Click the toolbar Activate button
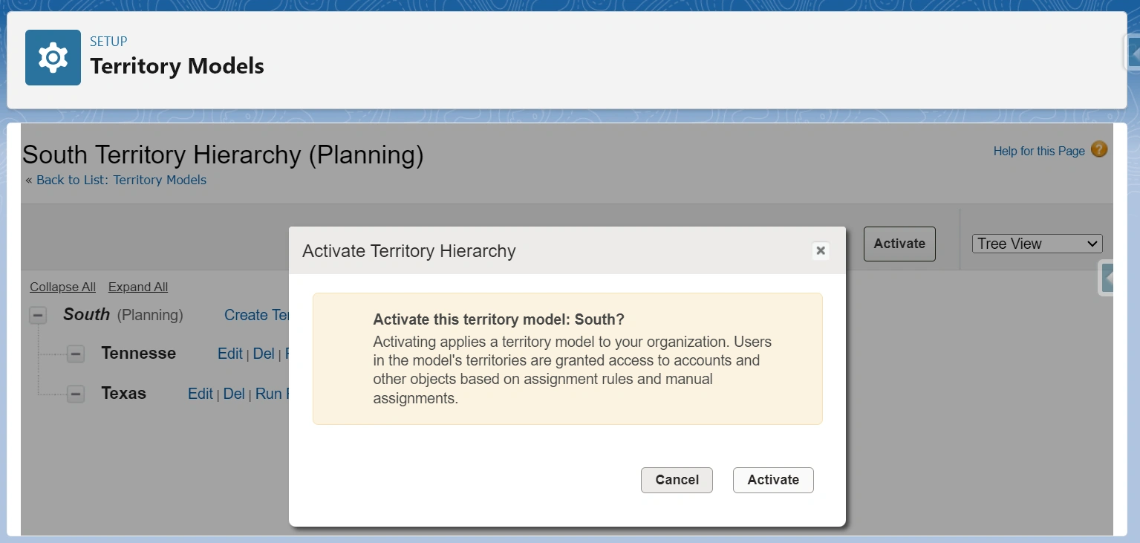1140x543 pixels. click(x=899, y=244)
